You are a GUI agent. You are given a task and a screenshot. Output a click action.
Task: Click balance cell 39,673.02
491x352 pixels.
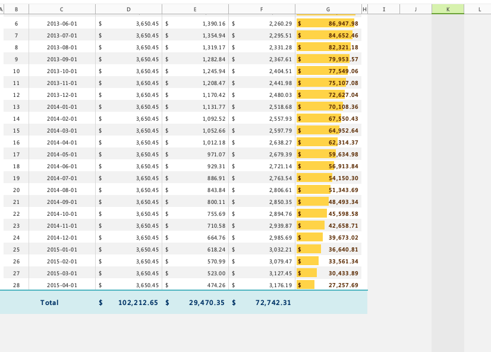coord(328,238)
